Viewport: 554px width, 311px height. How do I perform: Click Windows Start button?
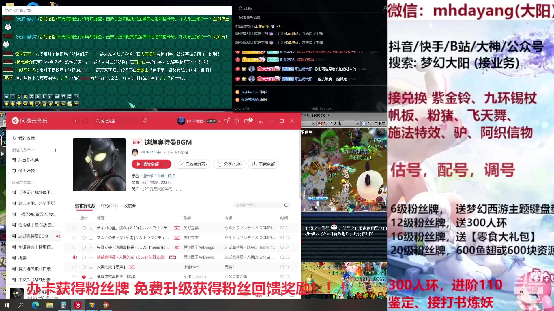click(x=7, y=305)
